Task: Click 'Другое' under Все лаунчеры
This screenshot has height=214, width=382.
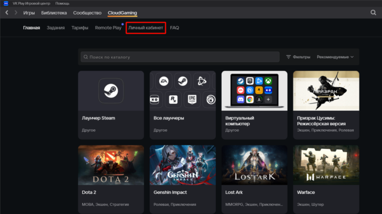Action: click(x=160, y=130)
